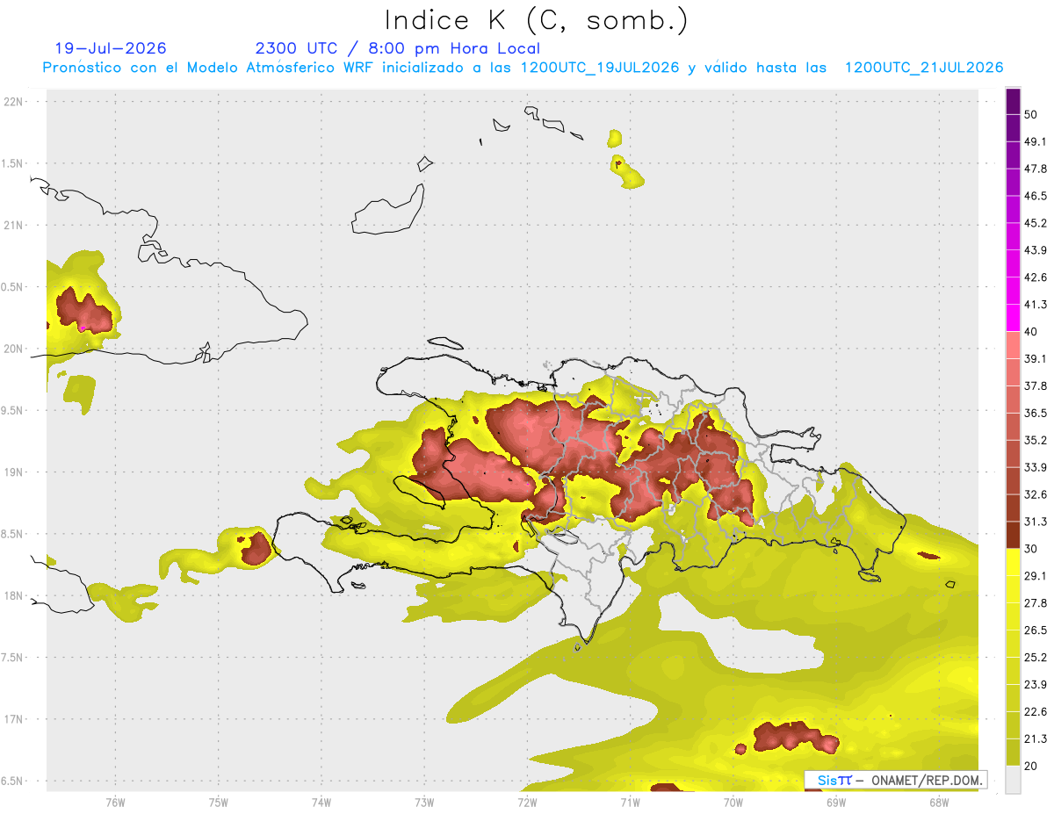
Task: Click the '1200UTC_19JUL2026' initialization time text
Action: click(599, 68)
